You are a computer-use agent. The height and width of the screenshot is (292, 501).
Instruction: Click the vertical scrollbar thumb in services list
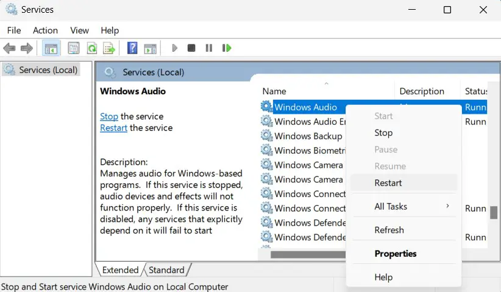[x=494, y=213]
